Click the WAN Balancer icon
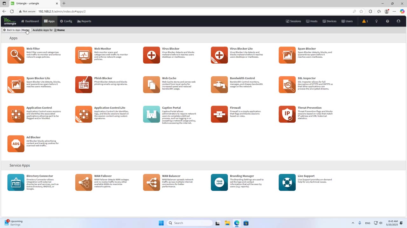Viewport: 407px width, 228px height. 151,182
